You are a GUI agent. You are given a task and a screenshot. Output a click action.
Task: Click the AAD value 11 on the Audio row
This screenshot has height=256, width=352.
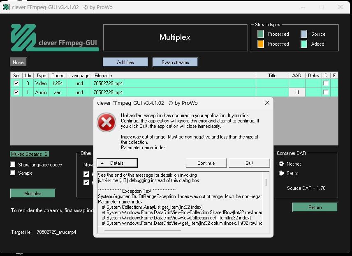pos(297,92)
